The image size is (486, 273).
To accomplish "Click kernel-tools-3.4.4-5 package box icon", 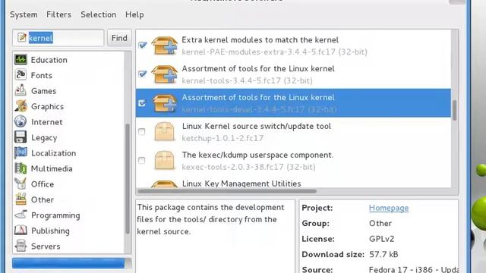I will (x=164, y=74).
